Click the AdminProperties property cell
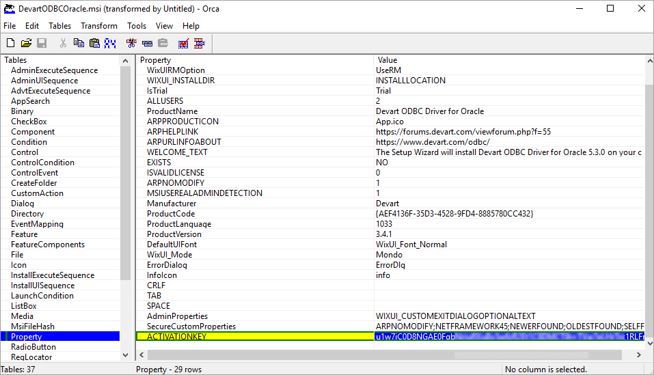 [254, 316]
